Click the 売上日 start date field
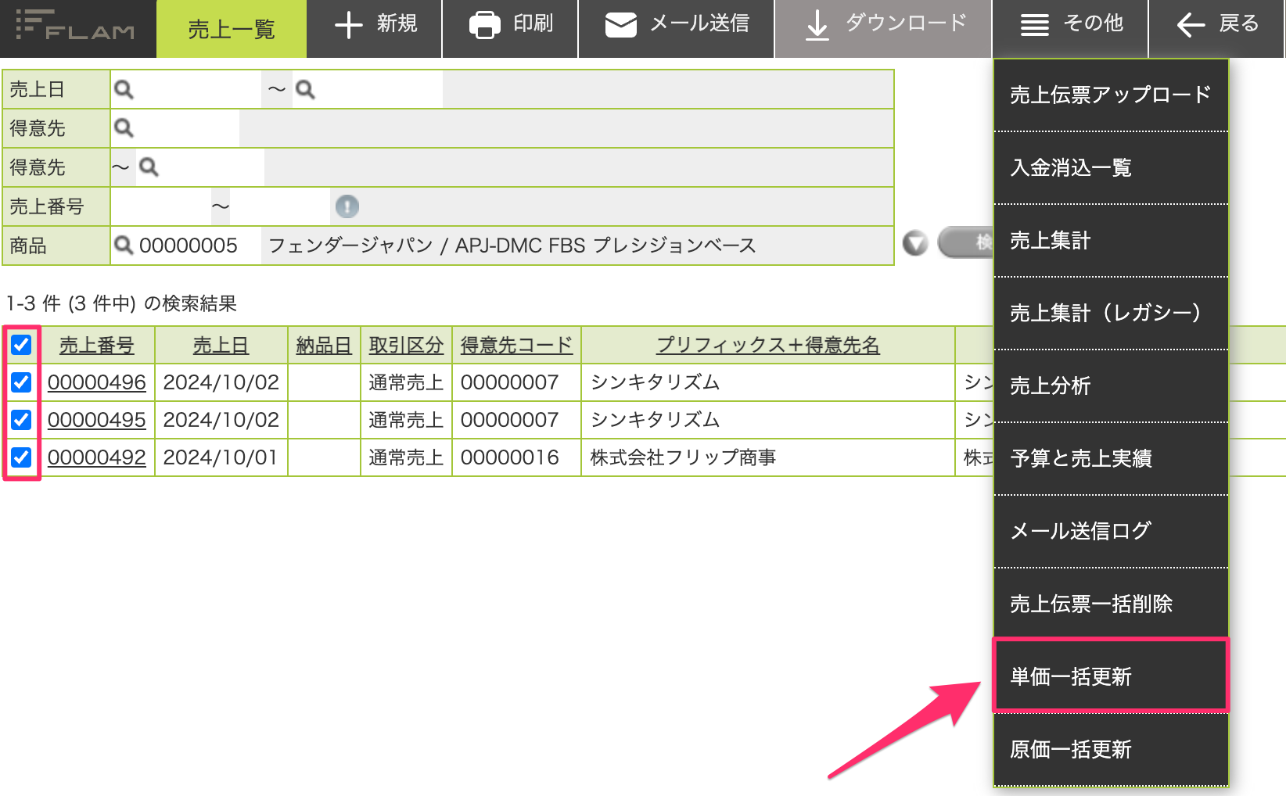 198,89
